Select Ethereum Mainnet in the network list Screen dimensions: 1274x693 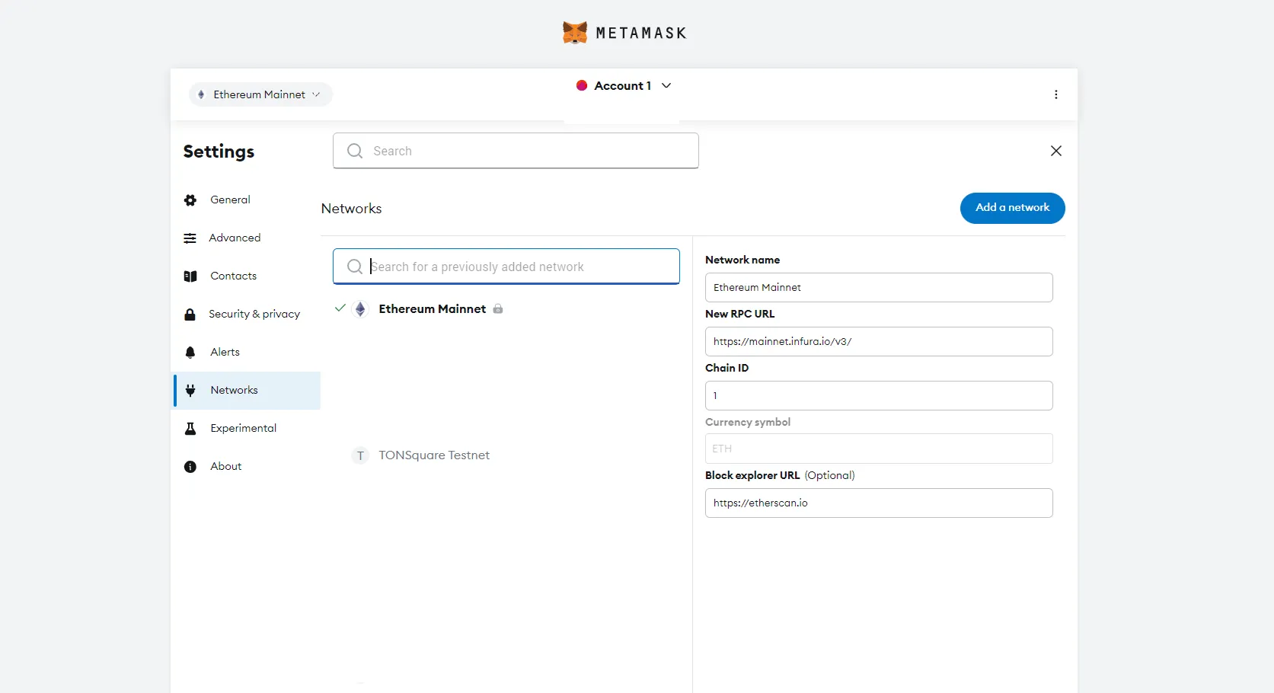pos(432,308)
